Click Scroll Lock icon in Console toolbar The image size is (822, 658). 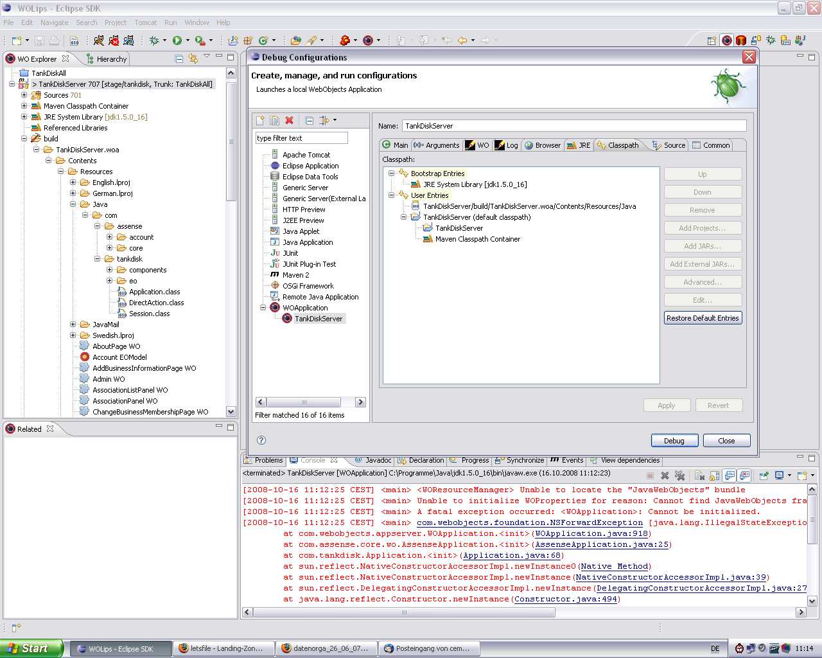click(714, 476)
